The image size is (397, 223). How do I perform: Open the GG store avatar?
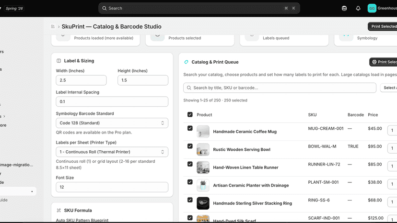click(x=372, y=8)
